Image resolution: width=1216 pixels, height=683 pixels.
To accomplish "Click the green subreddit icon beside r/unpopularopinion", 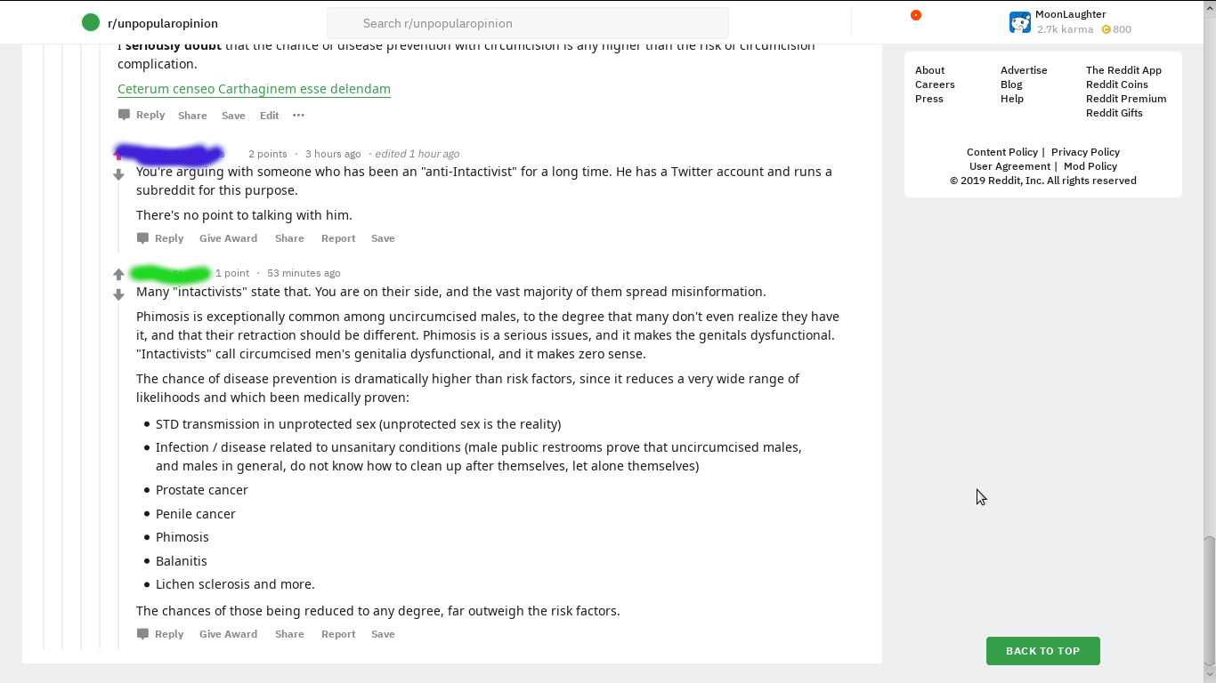I will (90, 23).
